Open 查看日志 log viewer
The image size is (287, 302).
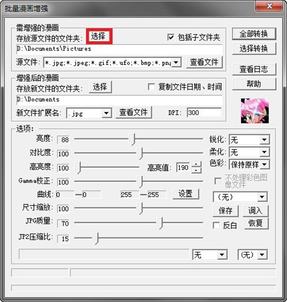254,69
